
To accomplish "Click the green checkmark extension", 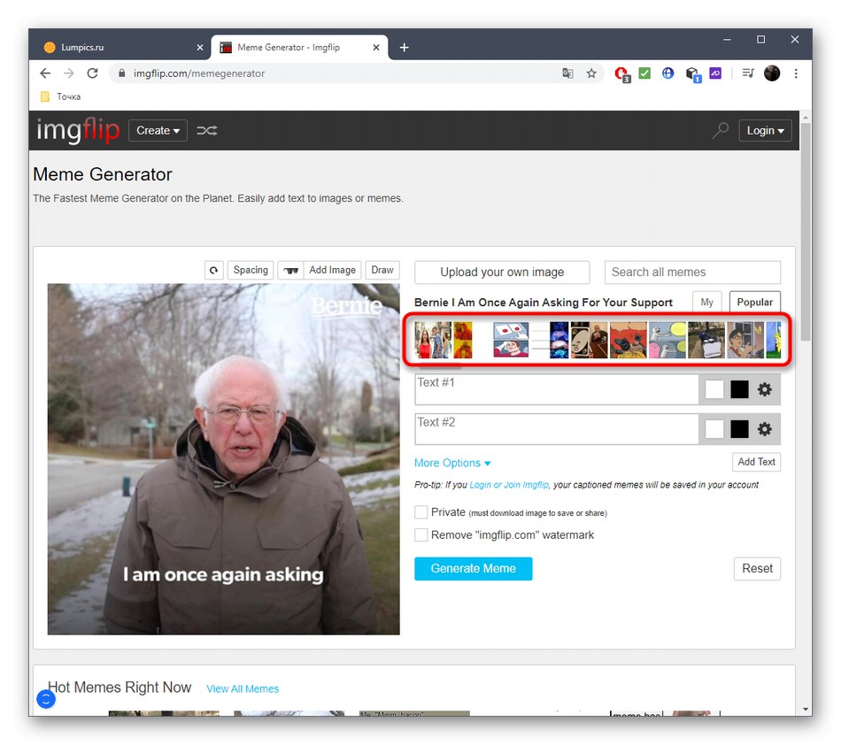I will click(644, 73).
